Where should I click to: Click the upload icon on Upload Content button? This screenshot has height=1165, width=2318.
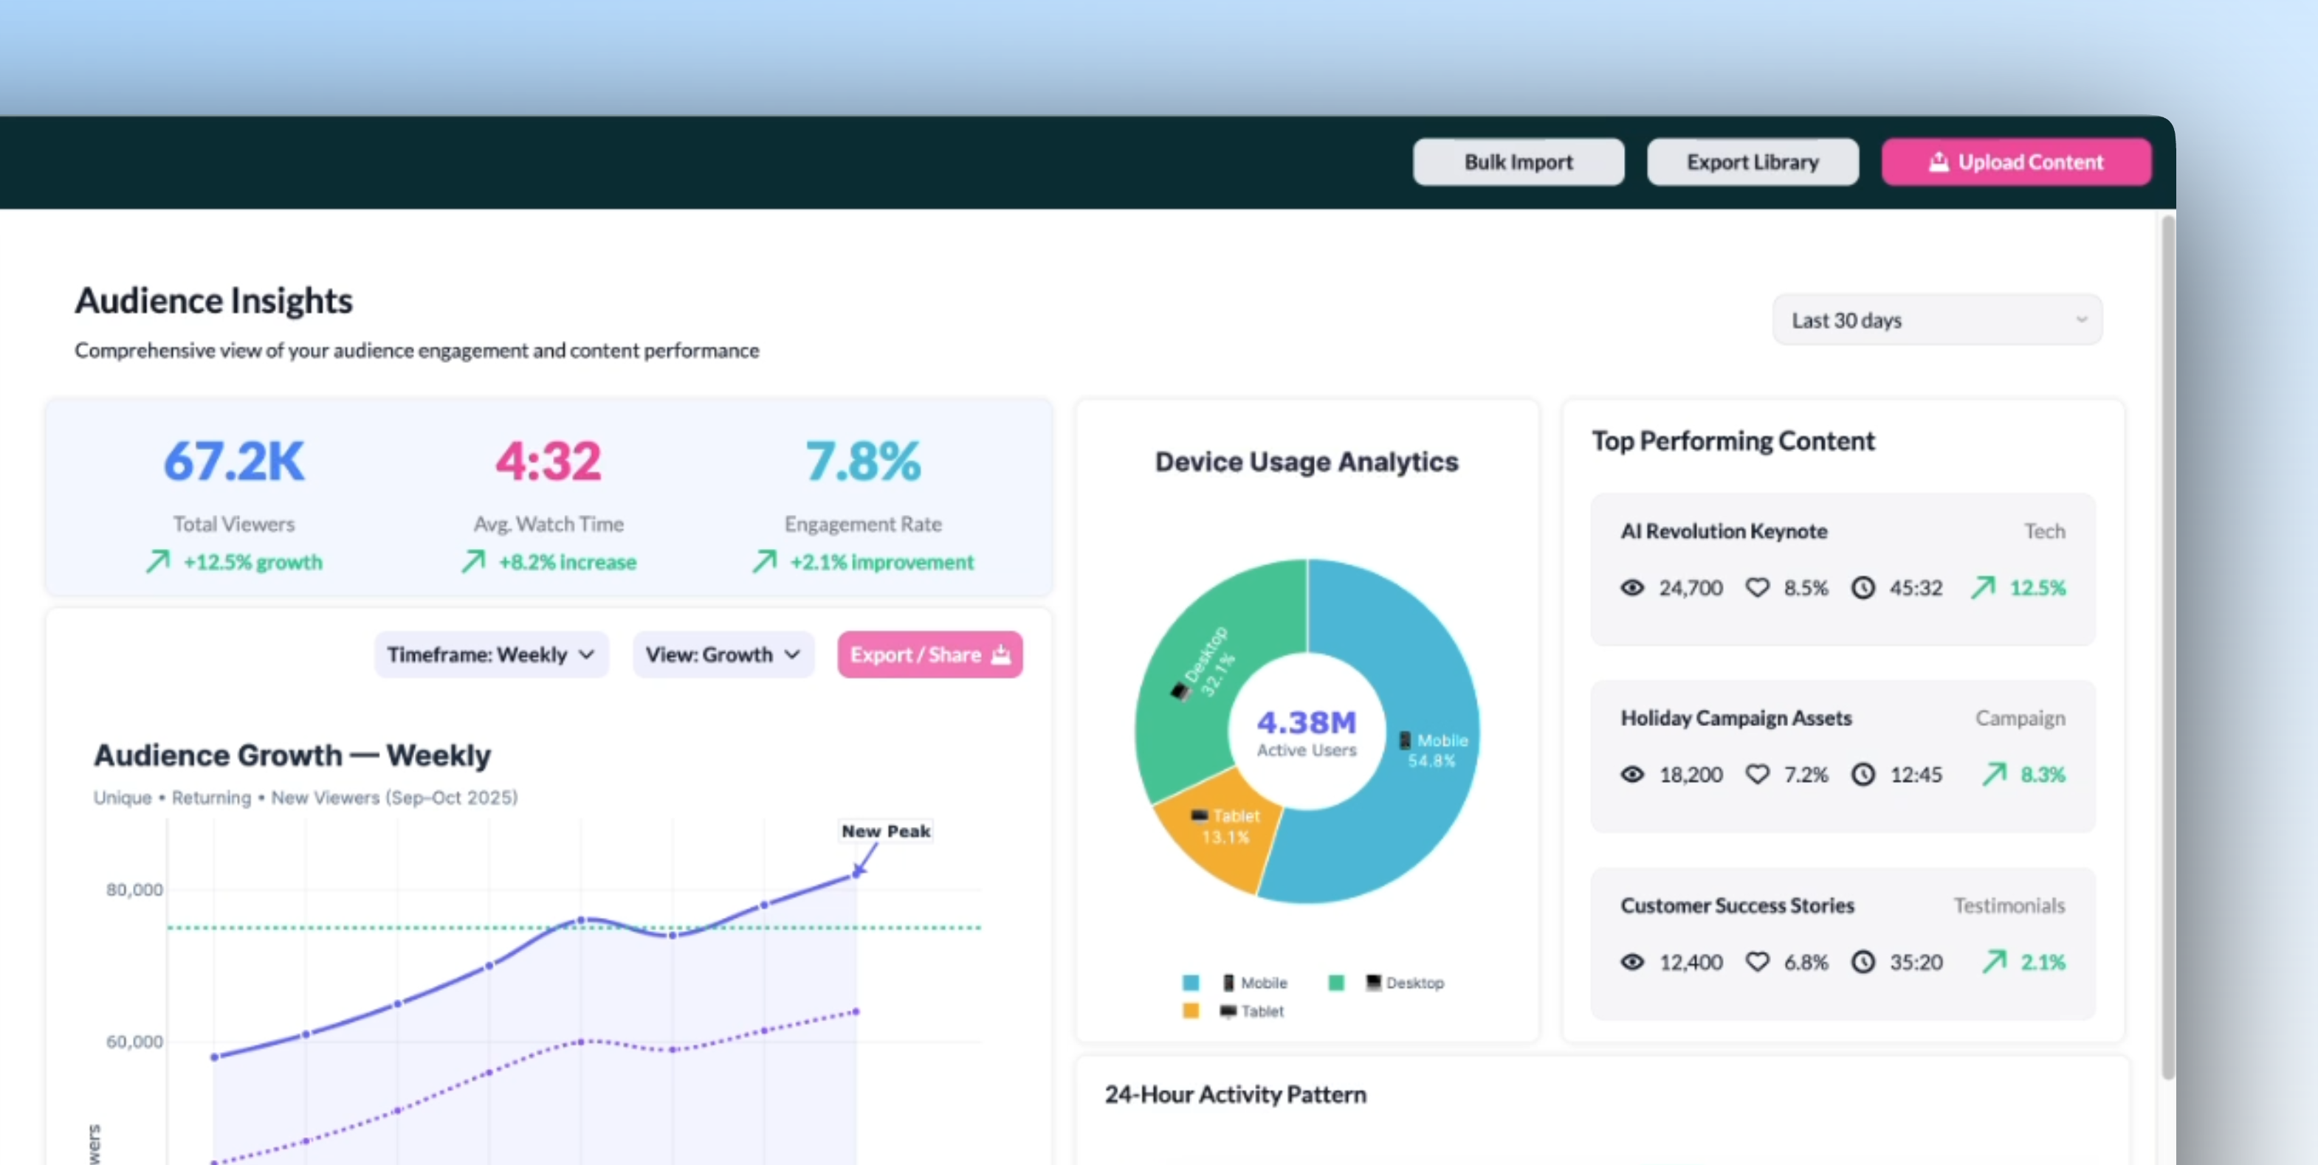pyautogui.click(x=1939, y=162)
